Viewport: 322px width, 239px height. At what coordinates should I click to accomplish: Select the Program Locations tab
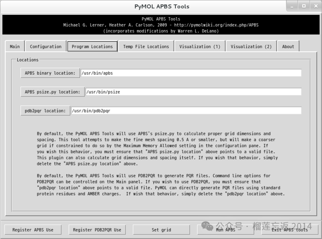[x=92, y=47]
